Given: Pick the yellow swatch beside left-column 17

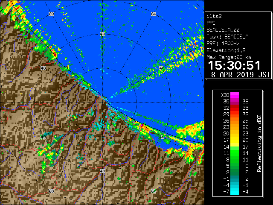Looking at the screenshot, I should pyautogui.click(x=235, y=140).
